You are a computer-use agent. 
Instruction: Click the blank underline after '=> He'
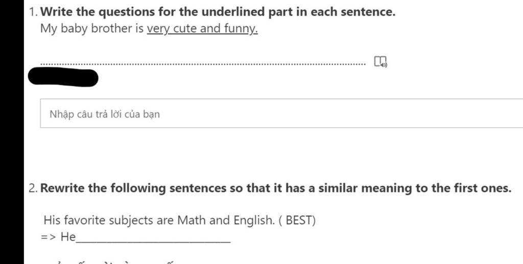coord(153,242)
